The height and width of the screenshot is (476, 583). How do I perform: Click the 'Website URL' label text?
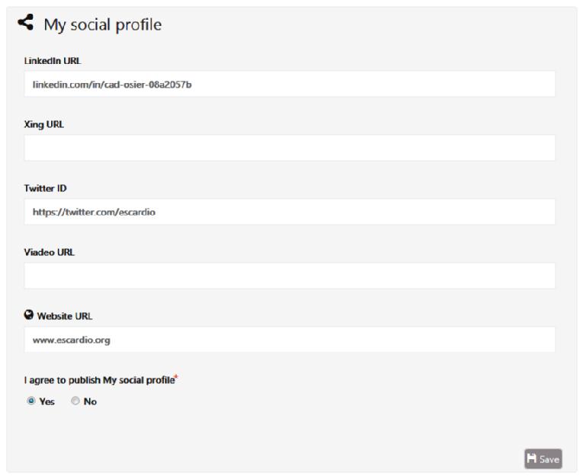click(65, 316)
